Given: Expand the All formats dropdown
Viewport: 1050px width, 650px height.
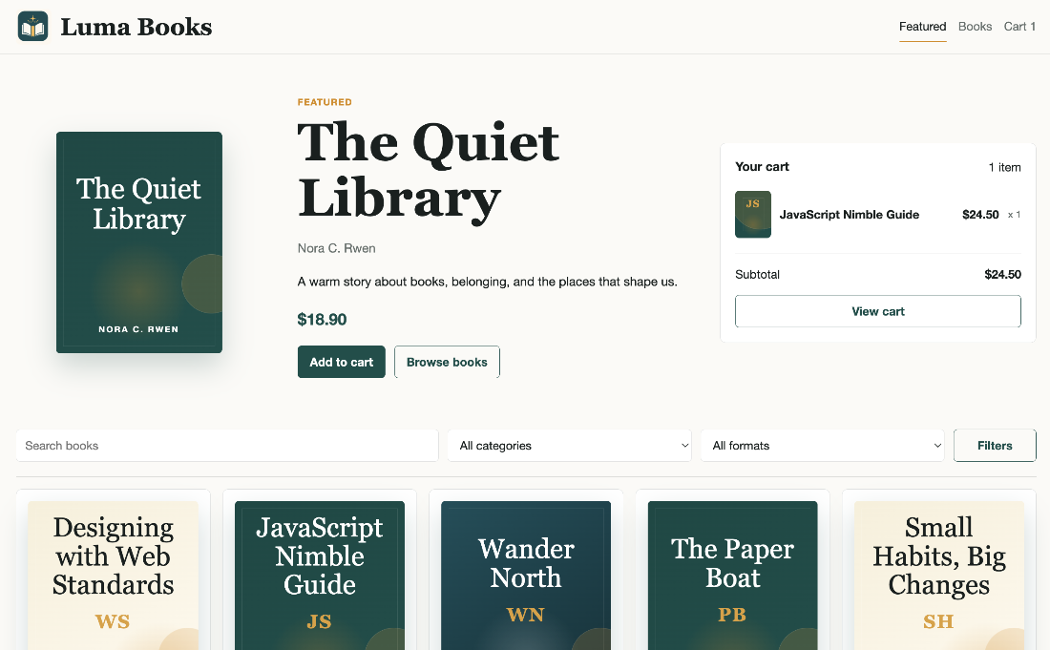Looking at the screenshot, I should click(x=822, y=446).
